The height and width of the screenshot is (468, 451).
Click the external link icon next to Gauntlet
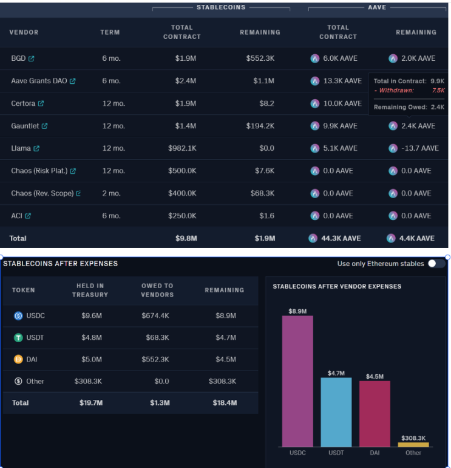tap(44, 126)
